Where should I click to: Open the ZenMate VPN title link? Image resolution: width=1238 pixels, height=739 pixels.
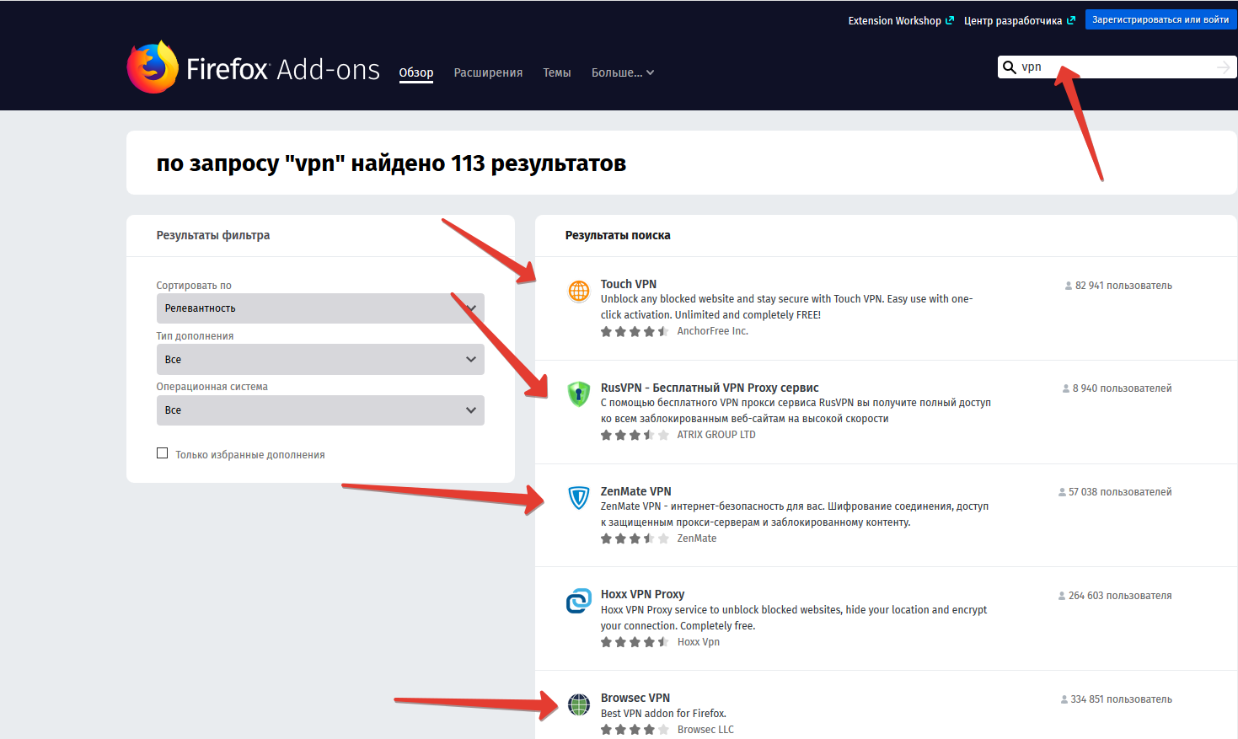pos(636,491)
